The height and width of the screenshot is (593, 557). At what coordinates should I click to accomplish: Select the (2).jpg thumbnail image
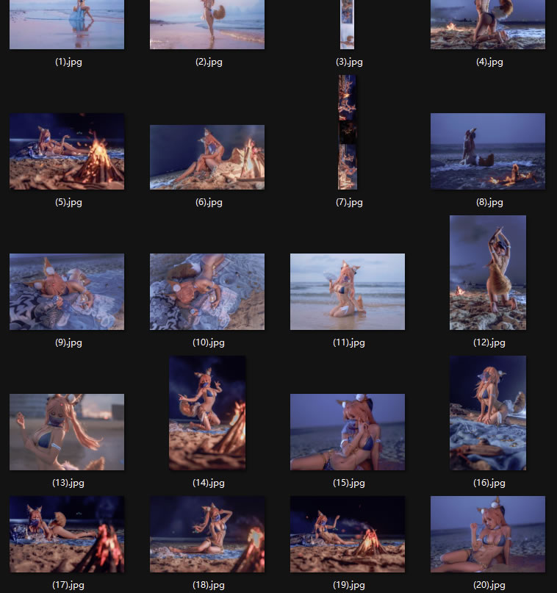pyautogui.click(x=206, y=24)
